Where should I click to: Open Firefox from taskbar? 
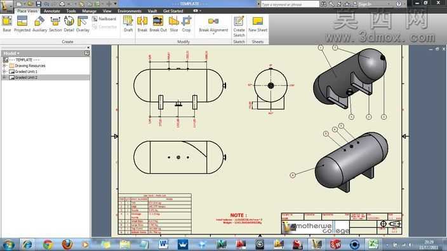[x=67, y=245]
